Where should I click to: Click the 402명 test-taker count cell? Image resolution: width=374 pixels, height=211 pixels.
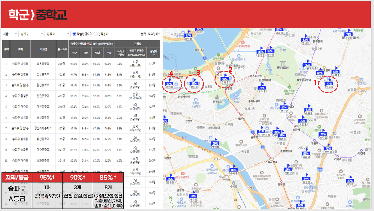62,75
